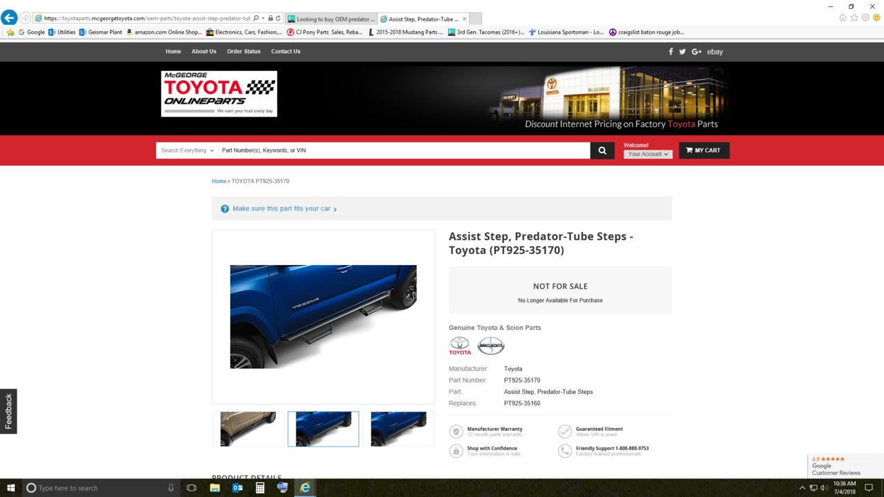
Task: Open the Windows notification center
Action: pyautogui.click(x=869, y=488)
